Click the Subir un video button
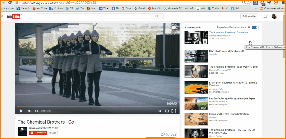This screenshot has width=286, height=139. pos(249,16)
